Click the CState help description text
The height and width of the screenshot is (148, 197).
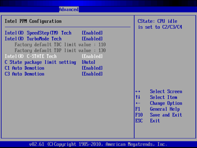pos(160,24)
